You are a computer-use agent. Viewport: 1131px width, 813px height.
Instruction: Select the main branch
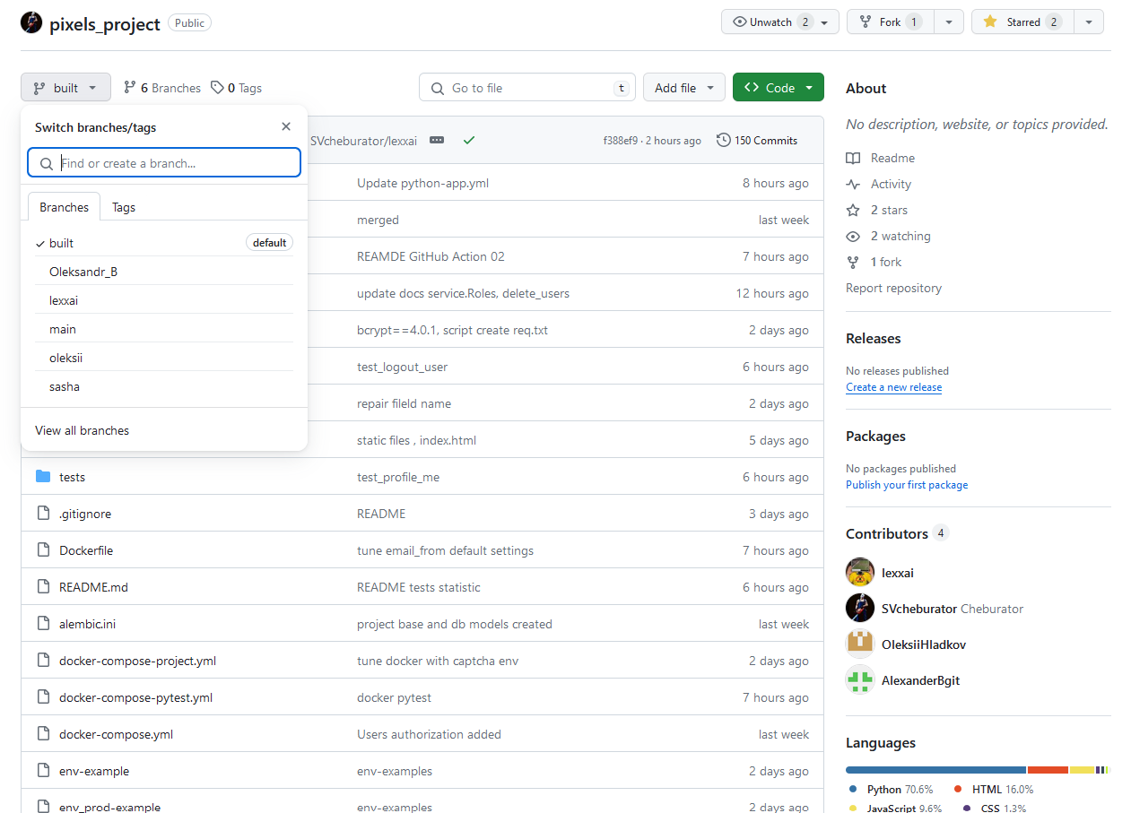point(164,329)
